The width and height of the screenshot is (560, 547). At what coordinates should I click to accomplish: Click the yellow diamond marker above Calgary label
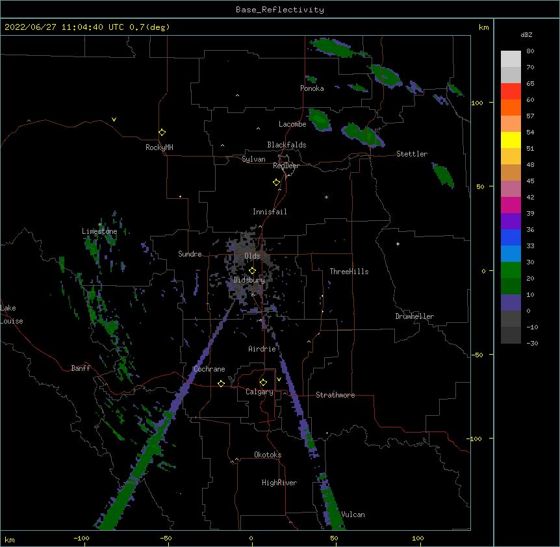tap(263, 383)
